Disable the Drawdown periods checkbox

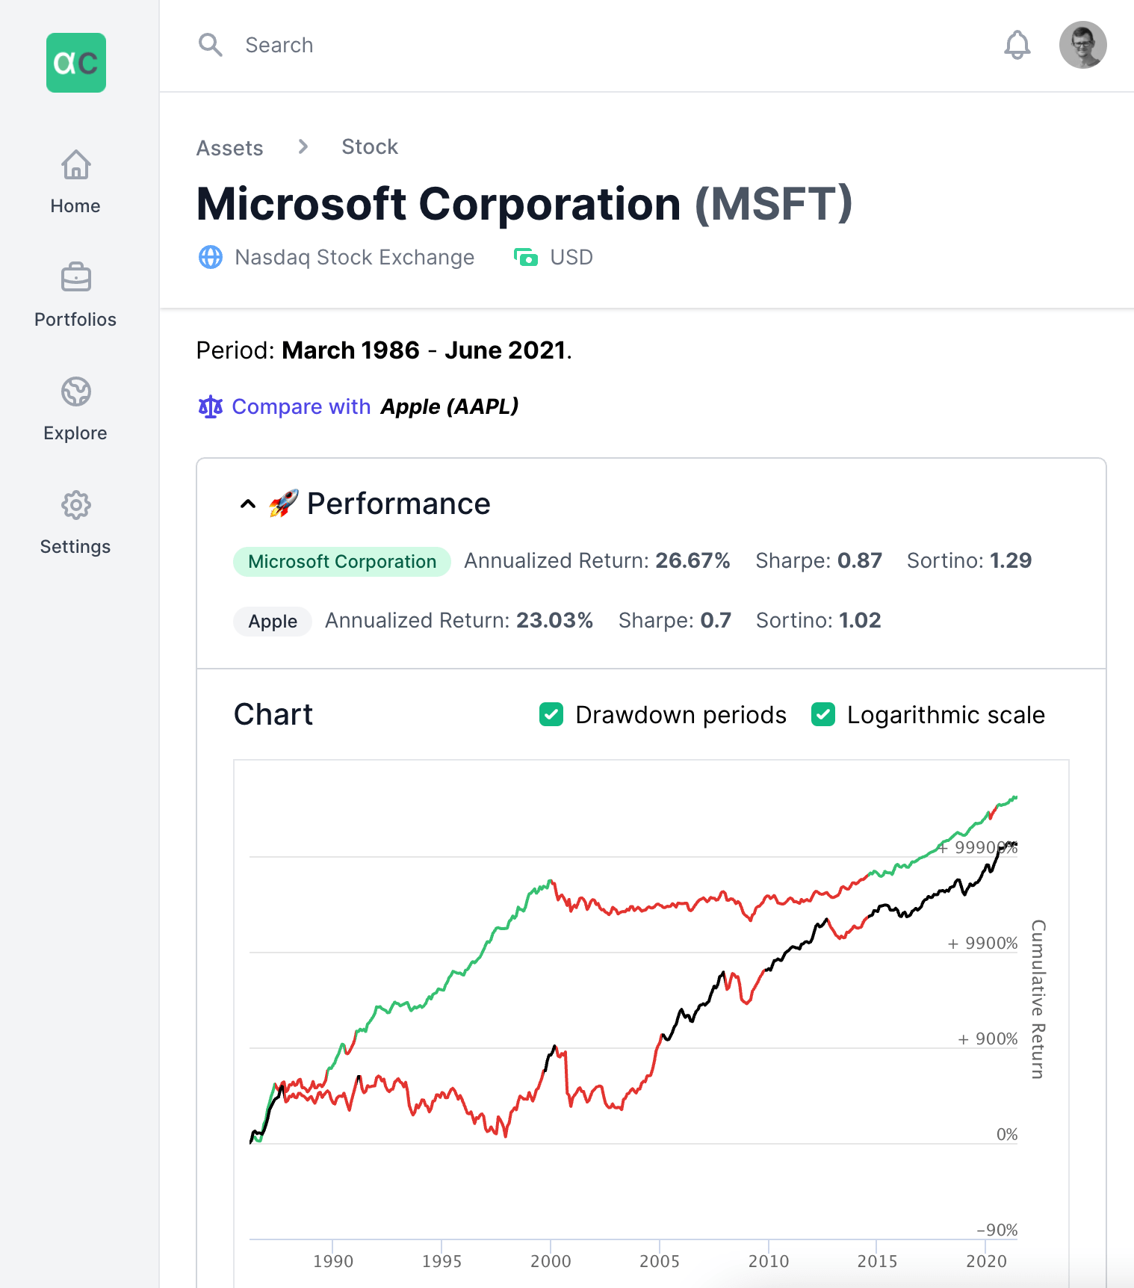551,714
